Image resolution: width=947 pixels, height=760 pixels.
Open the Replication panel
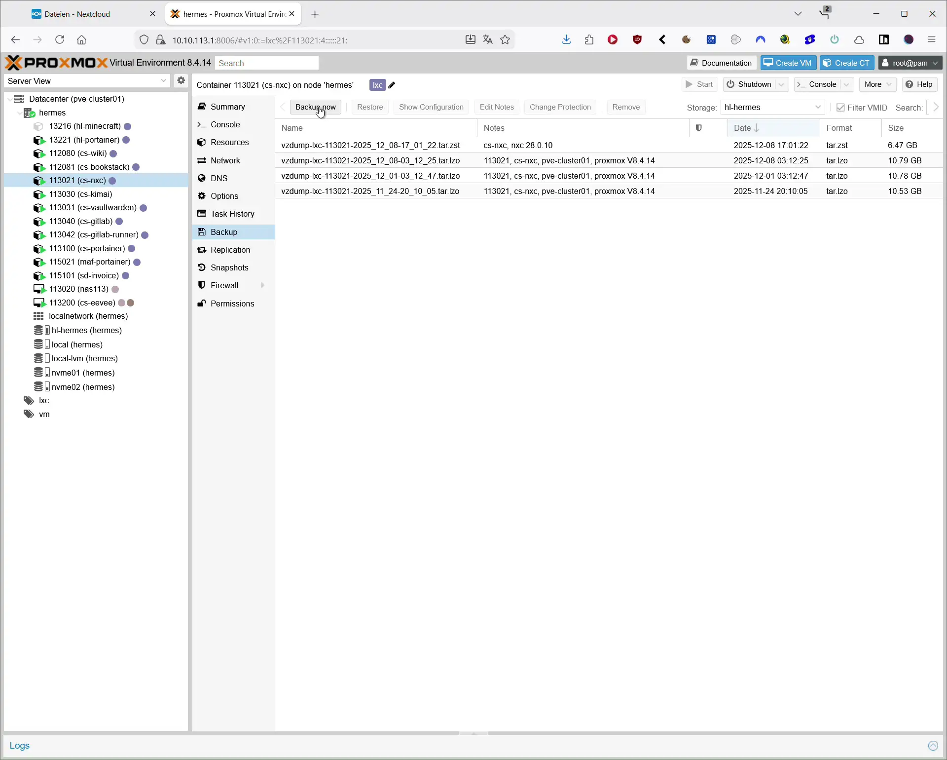click(x=230, y=249)
